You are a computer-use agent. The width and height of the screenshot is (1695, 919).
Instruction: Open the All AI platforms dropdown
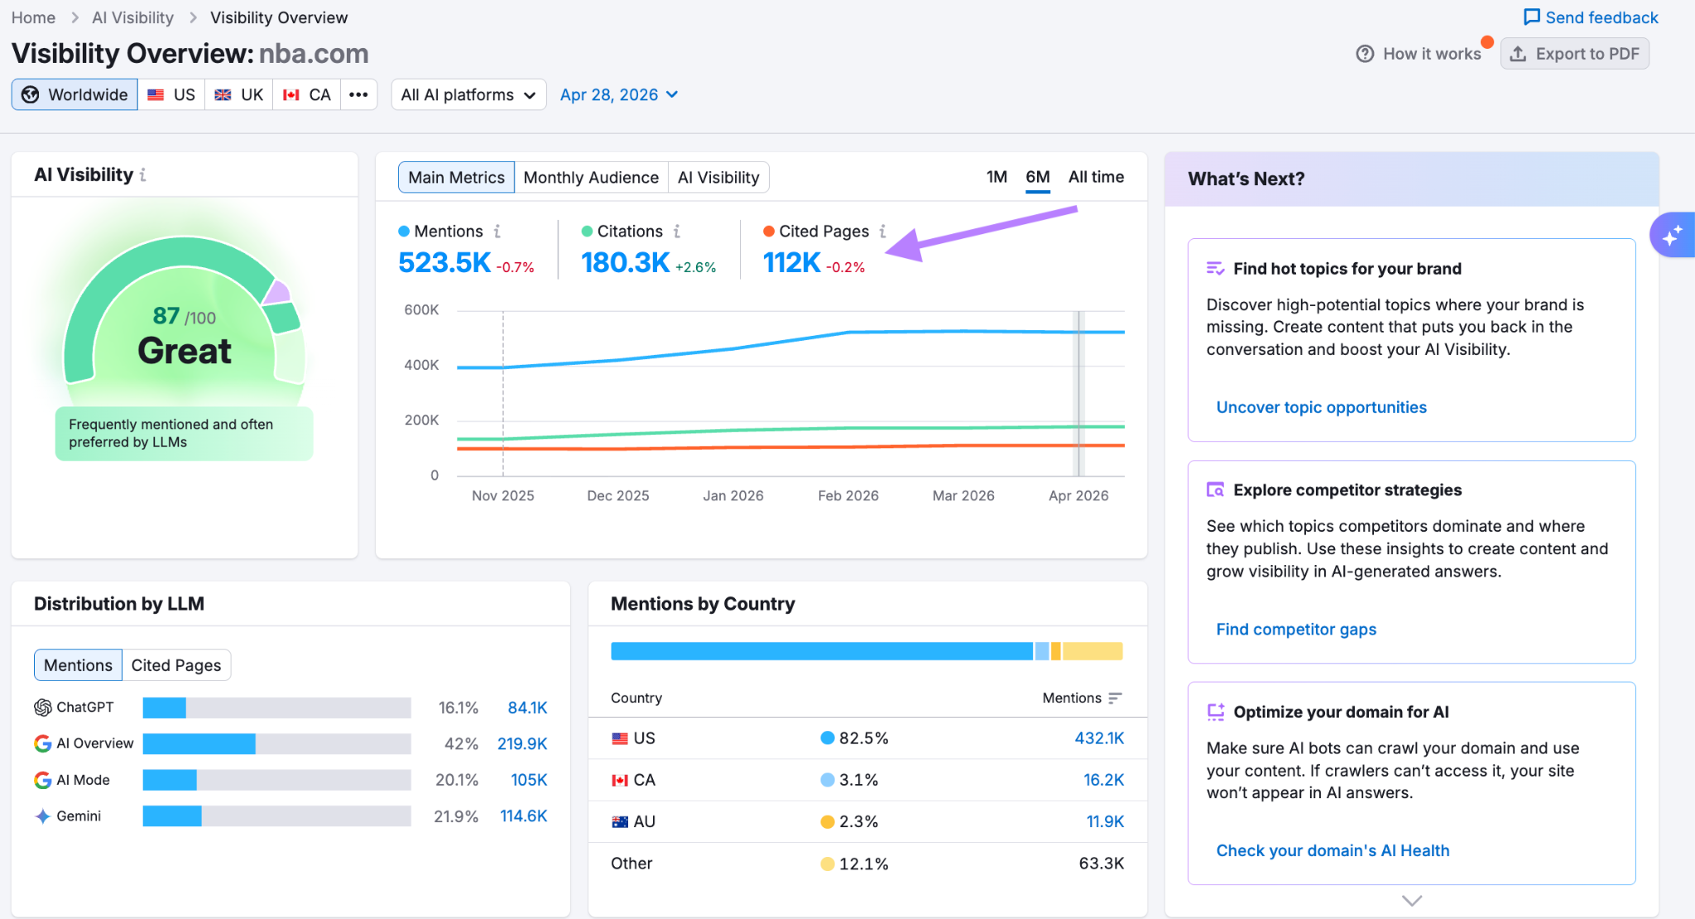point(468,94)
